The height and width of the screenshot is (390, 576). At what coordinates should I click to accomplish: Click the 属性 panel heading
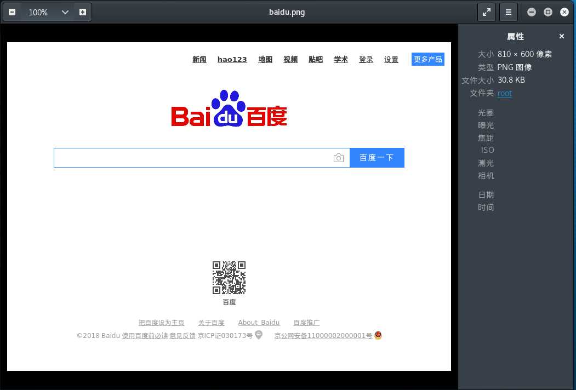[x=515, y=36]
